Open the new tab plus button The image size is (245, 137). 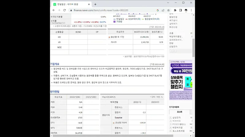pyautogui.click(x=95, y=4)
